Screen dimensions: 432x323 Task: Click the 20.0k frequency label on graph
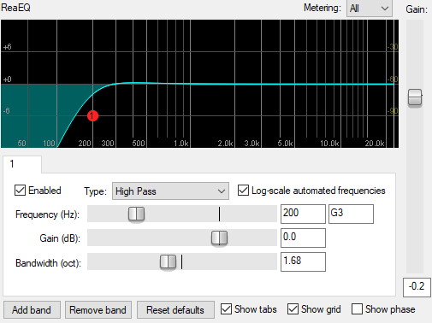pyautogui.click(x=375, y=144)
